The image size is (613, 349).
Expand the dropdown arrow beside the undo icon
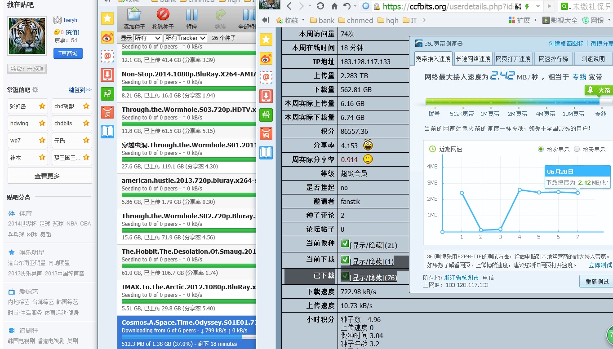click(355, 6)
